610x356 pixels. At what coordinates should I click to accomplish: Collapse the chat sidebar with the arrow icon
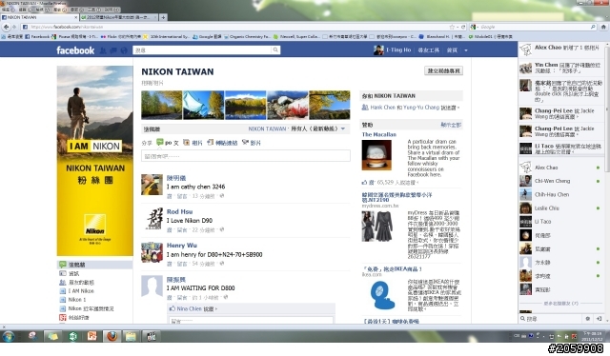pos(600,319)
